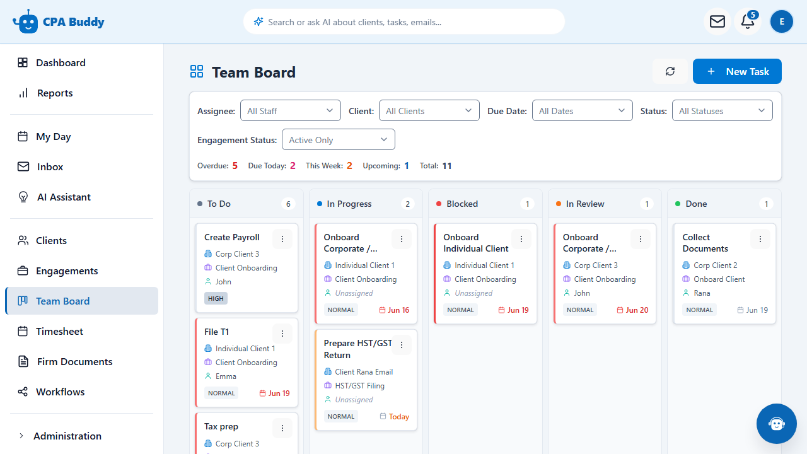Open options menu on Prepare HST/GST Return card
Viewport: 807px width, 454px height.
click(402, 345)
